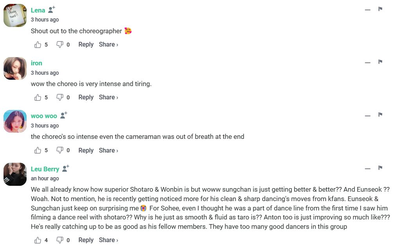Dislike Lena's comment
Image resolution: width=394 pixels, height=248 pixels.
click(x=60, y=45)
